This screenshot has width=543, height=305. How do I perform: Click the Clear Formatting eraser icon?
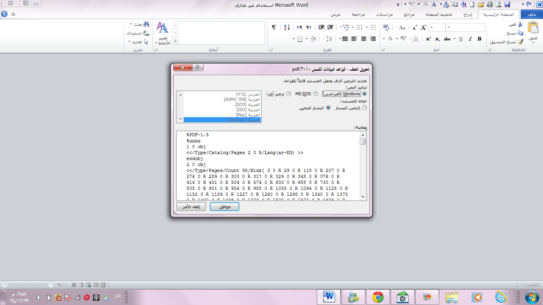(x=386, y=27)
